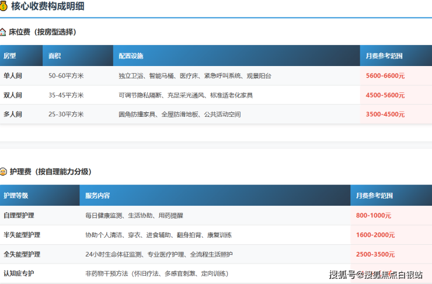432x284 pixels.
Task: Select the 房型 column header
Action: pyautogui.click(x=10, y=56)
